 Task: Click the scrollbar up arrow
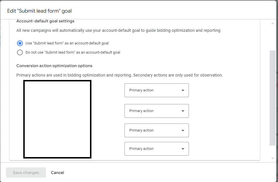[273, 23]
